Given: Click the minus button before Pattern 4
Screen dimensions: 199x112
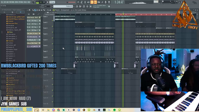Looking at the screenshot, I should (52, 6).
